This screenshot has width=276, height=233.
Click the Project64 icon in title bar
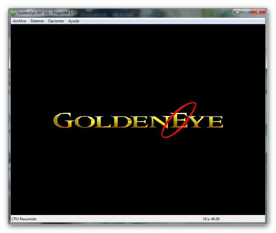click(x=13, y=13)
